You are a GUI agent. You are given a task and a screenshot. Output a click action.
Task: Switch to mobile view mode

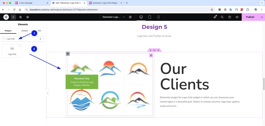point(158,17)
